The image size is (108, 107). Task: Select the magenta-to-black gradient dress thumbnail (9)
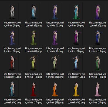click(76, 37)
